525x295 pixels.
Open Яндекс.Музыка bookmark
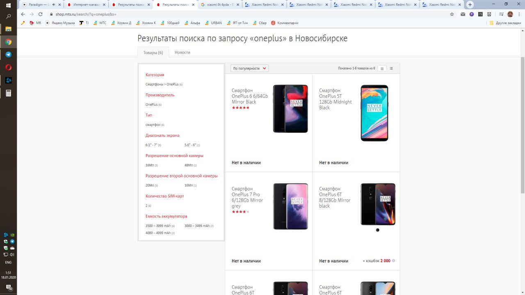pyautogui.click(x=60, y=23)
